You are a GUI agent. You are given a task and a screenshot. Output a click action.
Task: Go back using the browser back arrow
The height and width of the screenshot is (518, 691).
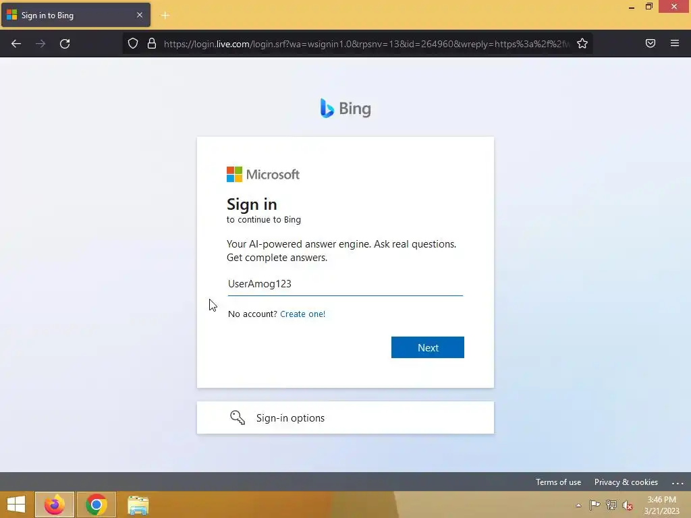(x=16, y=44)
